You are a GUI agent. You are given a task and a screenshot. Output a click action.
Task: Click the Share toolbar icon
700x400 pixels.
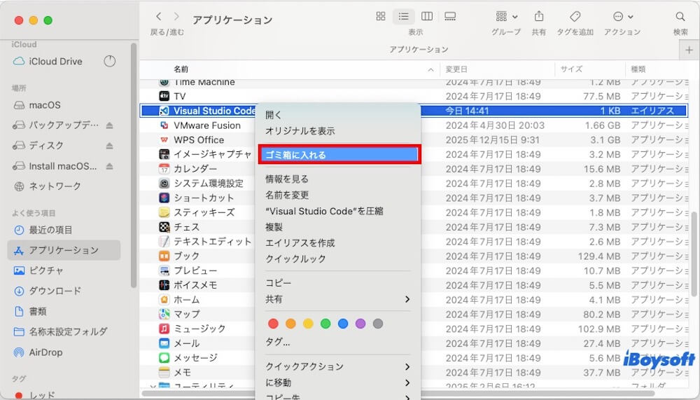pyautogui.click(x=539, y=17)
